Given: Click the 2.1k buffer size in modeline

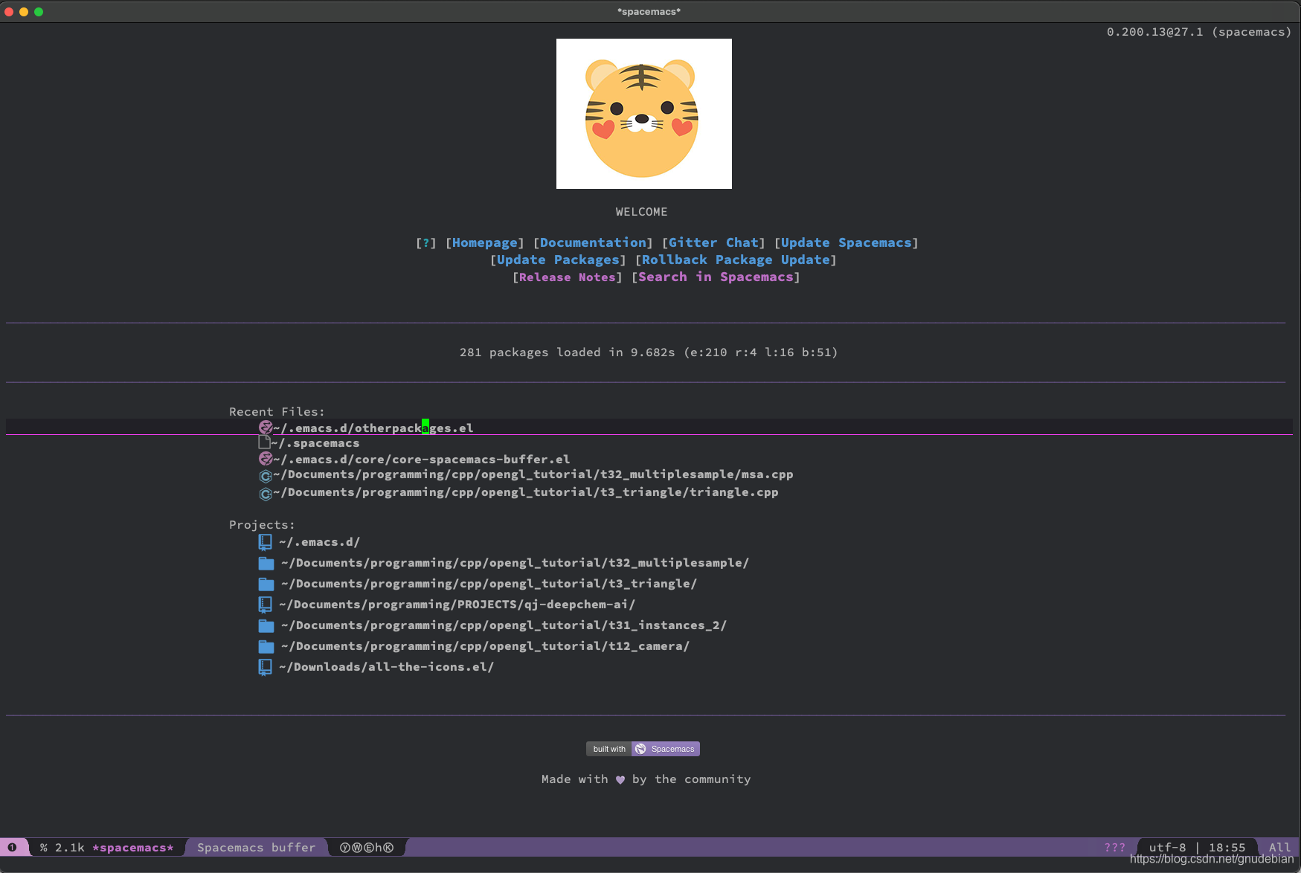Looking at the screenshot, I should 70,848.
